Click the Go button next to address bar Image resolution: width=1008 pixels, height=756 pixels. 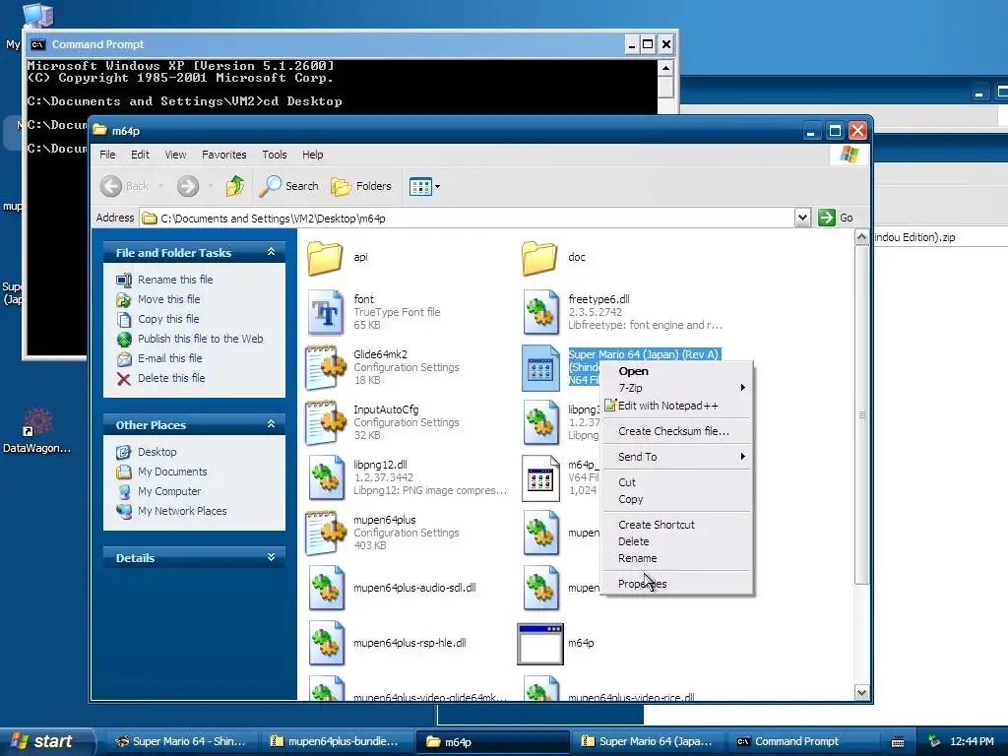pos(836,218)
